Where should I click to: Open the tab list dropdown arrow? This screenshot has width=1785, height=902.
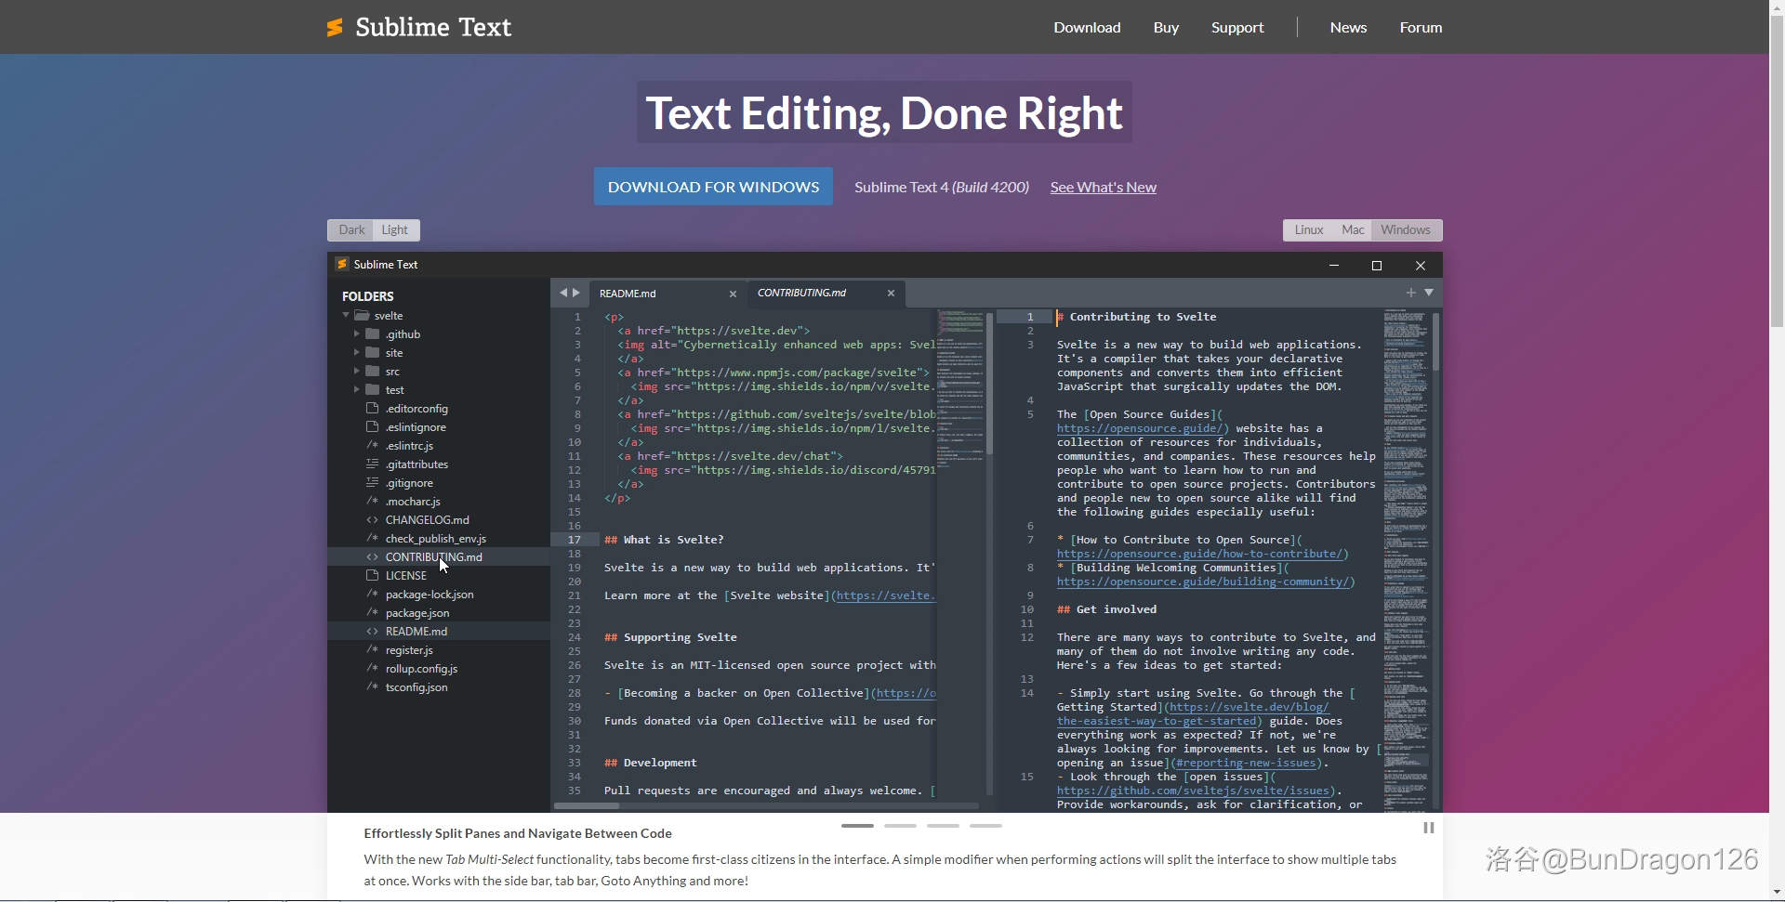pyautogui.click(x=1429, y=293)
